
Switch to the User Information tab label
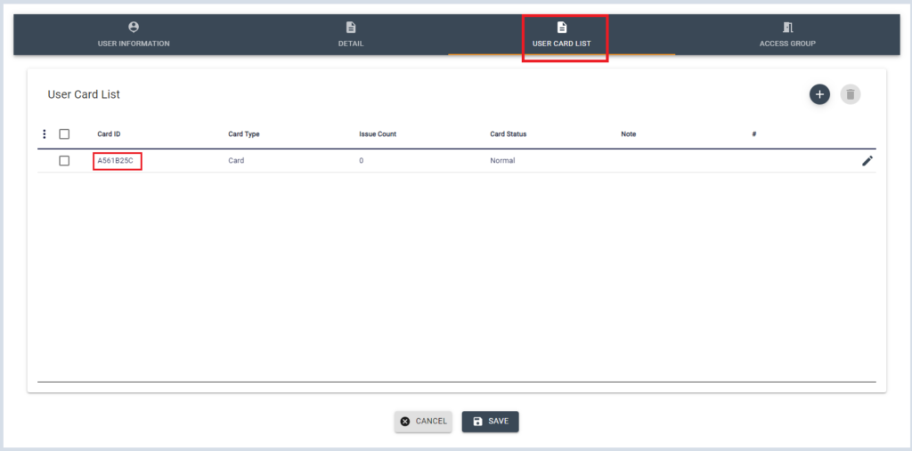pos(134,44)
